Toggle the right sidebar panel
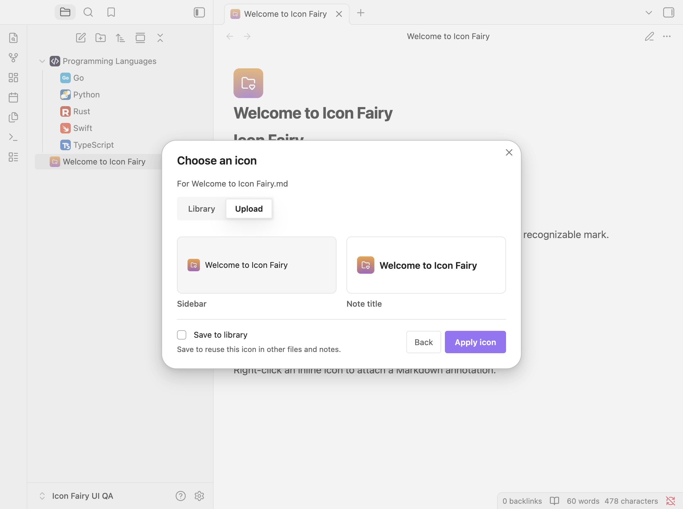 click(668, 12)
